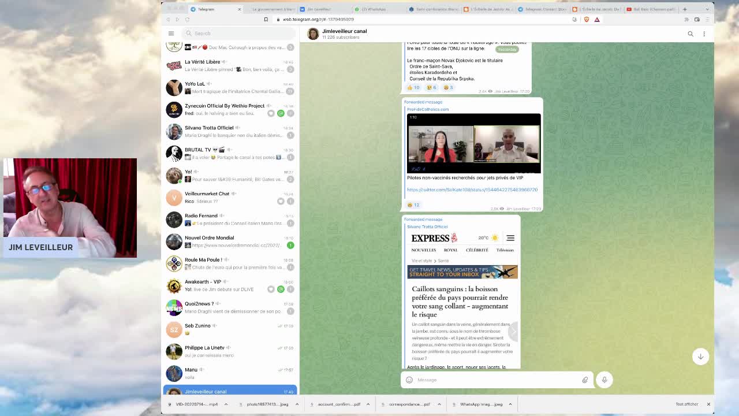Viewport: 739px width, 416px height.
Task: Click browser back arrow
Action: tap(168, 20)
